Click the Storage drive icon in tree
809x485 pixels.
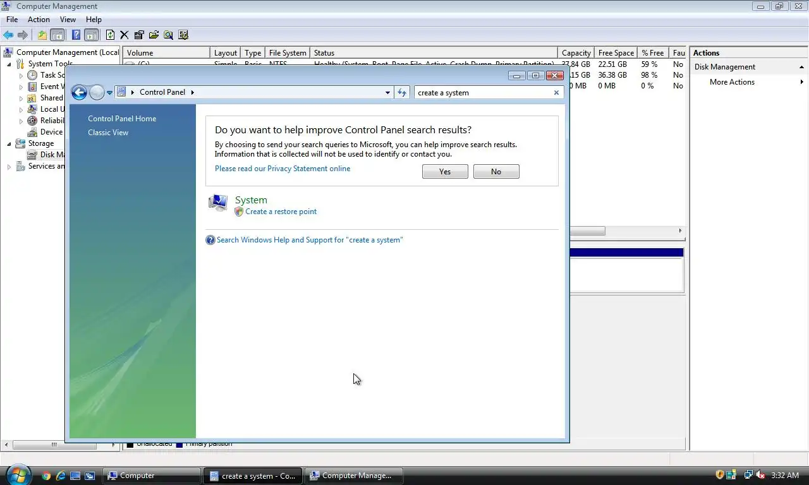(x=20, y=143)
